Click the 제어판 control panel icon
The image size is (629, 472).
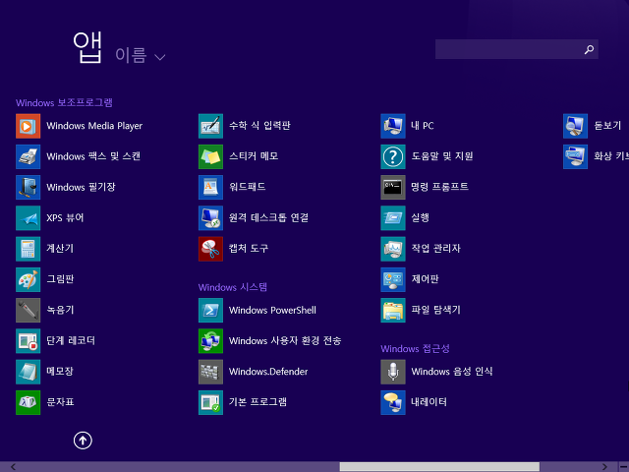[x=393, y=279]
